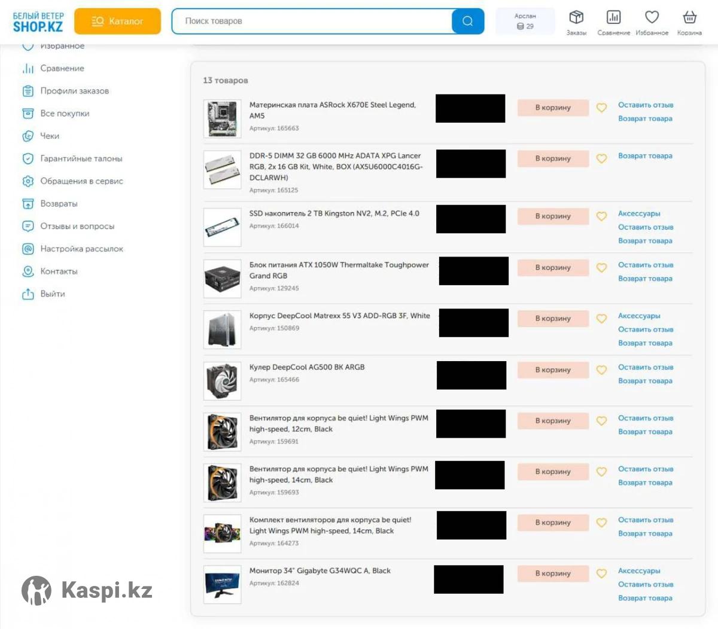Go to Гарантийные талоны in sidebar
The height and width of the screenshot is (629, 718).
click(81, 158)
